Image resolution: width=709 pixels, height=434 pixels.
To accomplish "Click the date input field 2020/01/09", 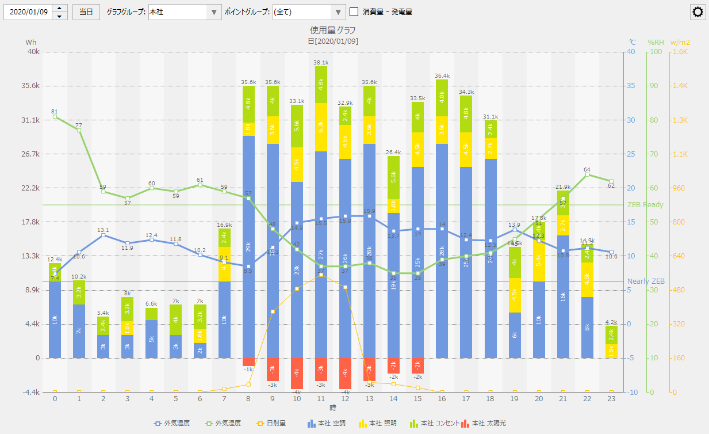I will coord(29,12).
